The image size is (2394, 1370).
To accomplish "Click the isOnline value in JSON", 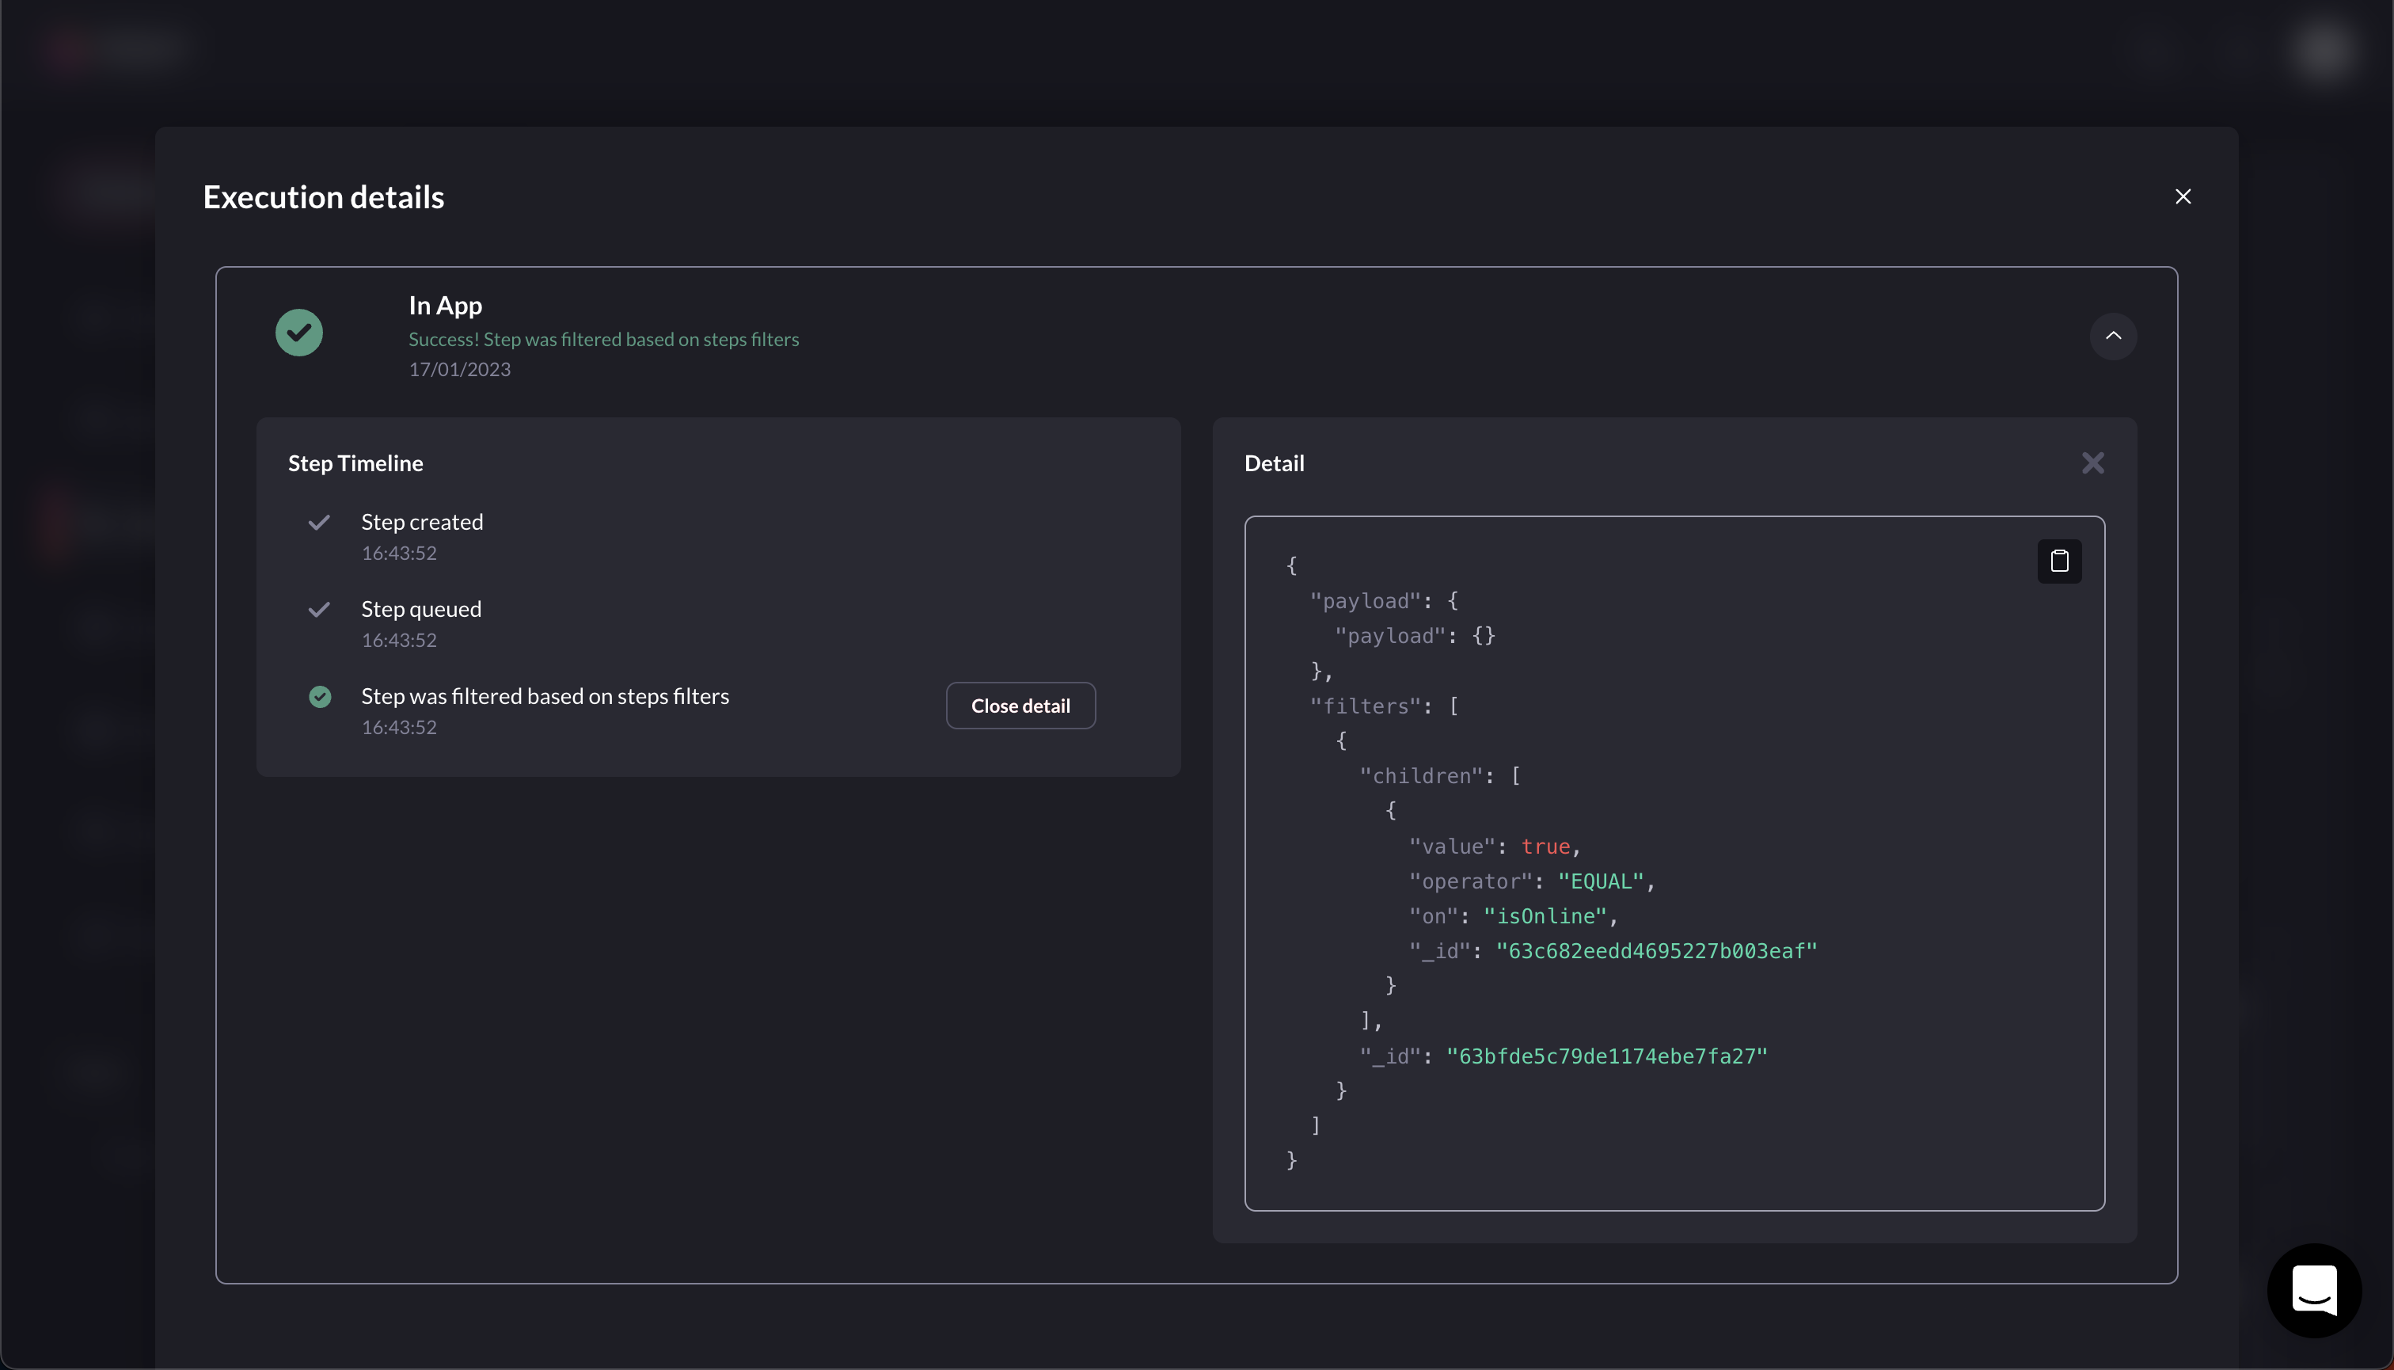I will (1545, 916).
